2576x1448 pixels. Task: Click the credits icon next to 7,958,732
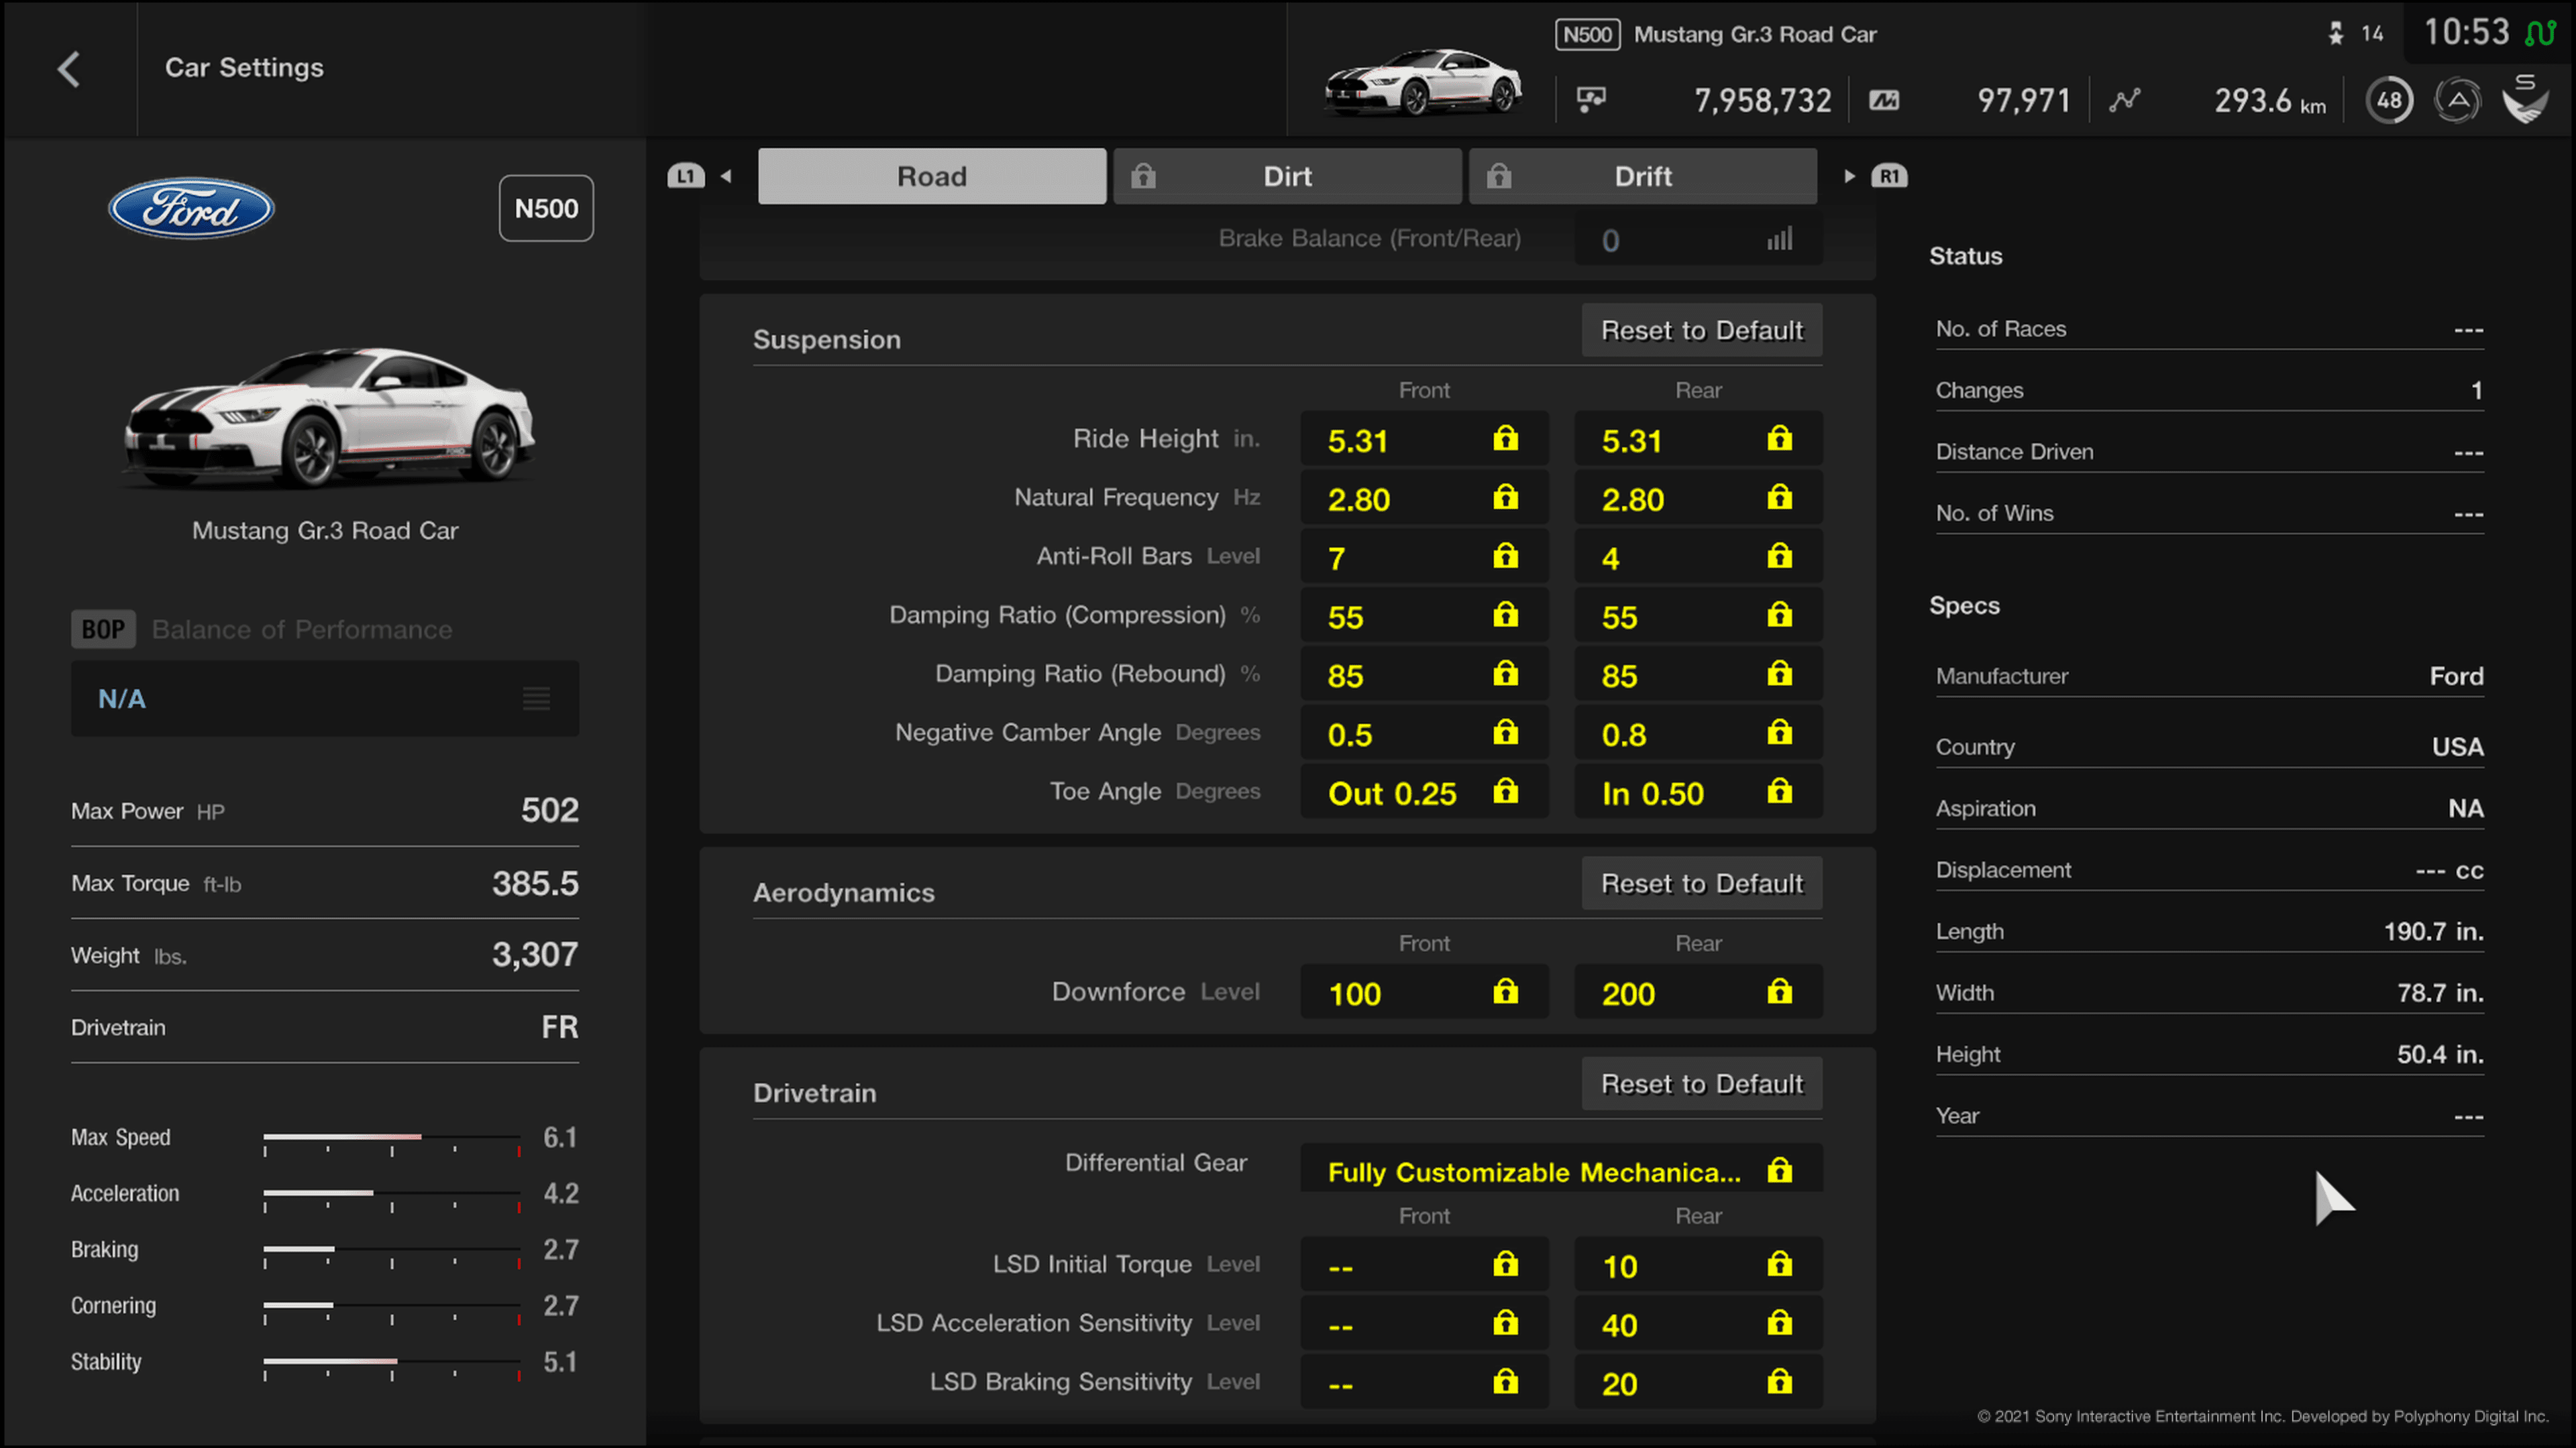[x=1591, y=100]
